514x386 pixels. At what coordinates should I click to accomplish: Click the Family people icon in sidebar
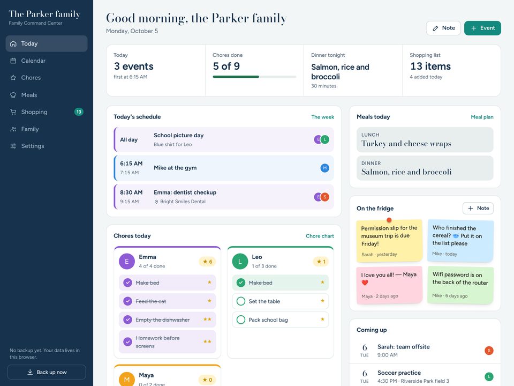pyautogui.click(x=13, y=129)
